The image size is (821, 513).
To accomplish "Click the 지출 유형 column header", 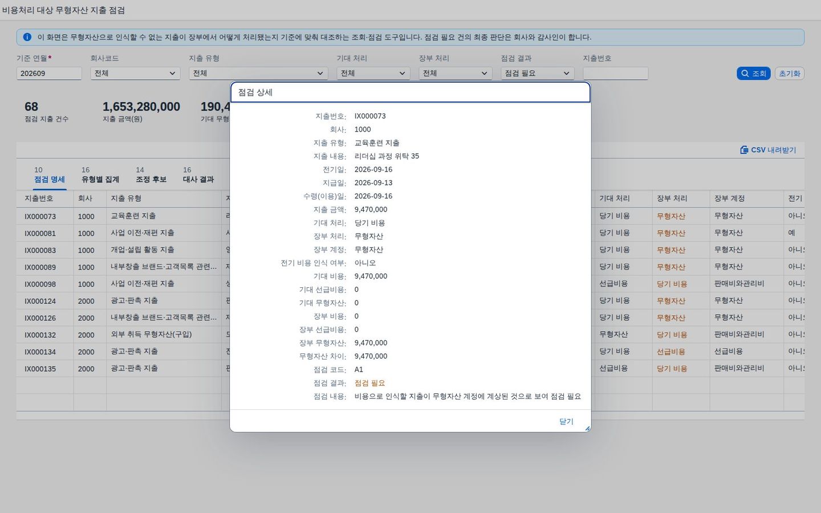I will pos(164,198).
